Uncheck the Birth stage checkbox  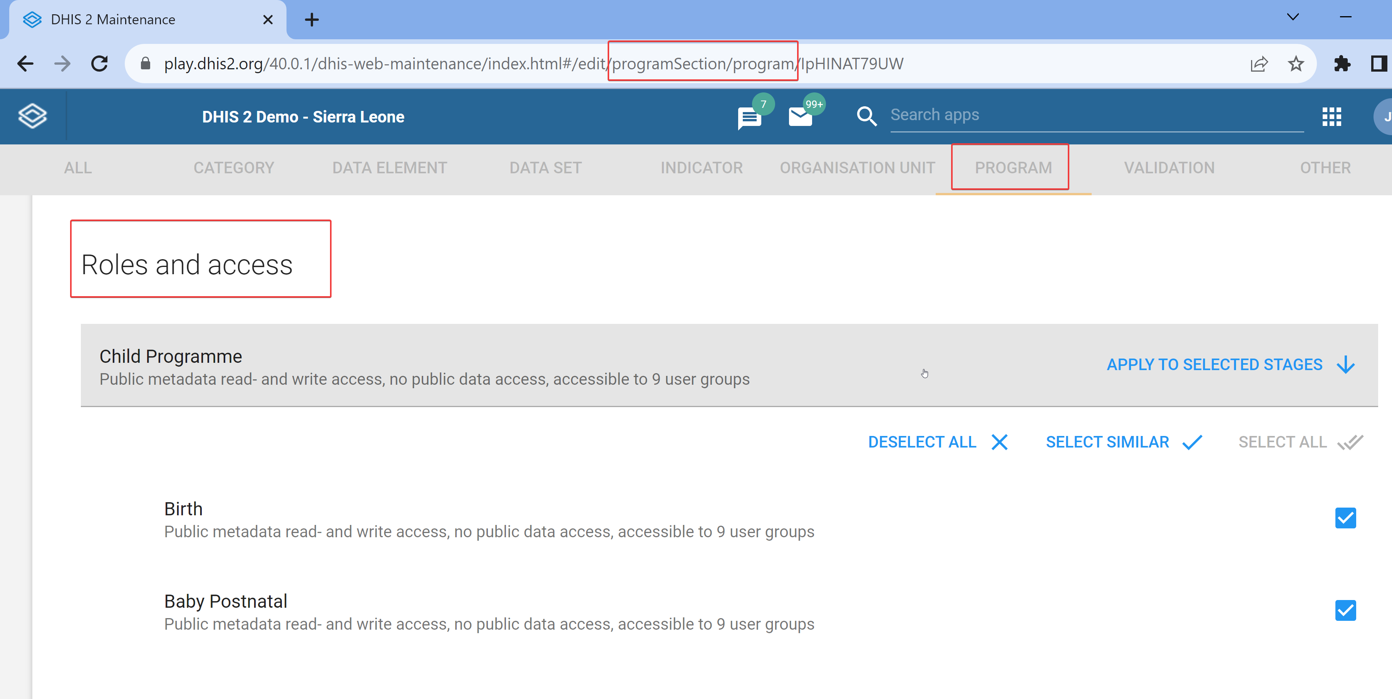tap(1345, 518)
